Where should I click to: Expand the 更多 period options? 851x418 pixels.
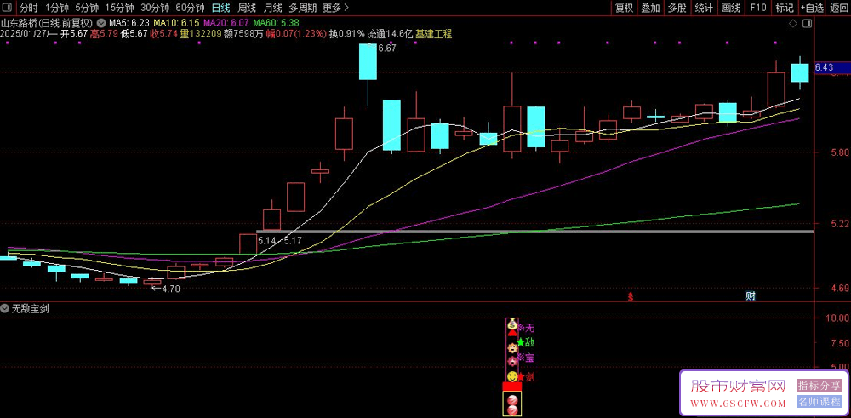[x=335, y=8]
